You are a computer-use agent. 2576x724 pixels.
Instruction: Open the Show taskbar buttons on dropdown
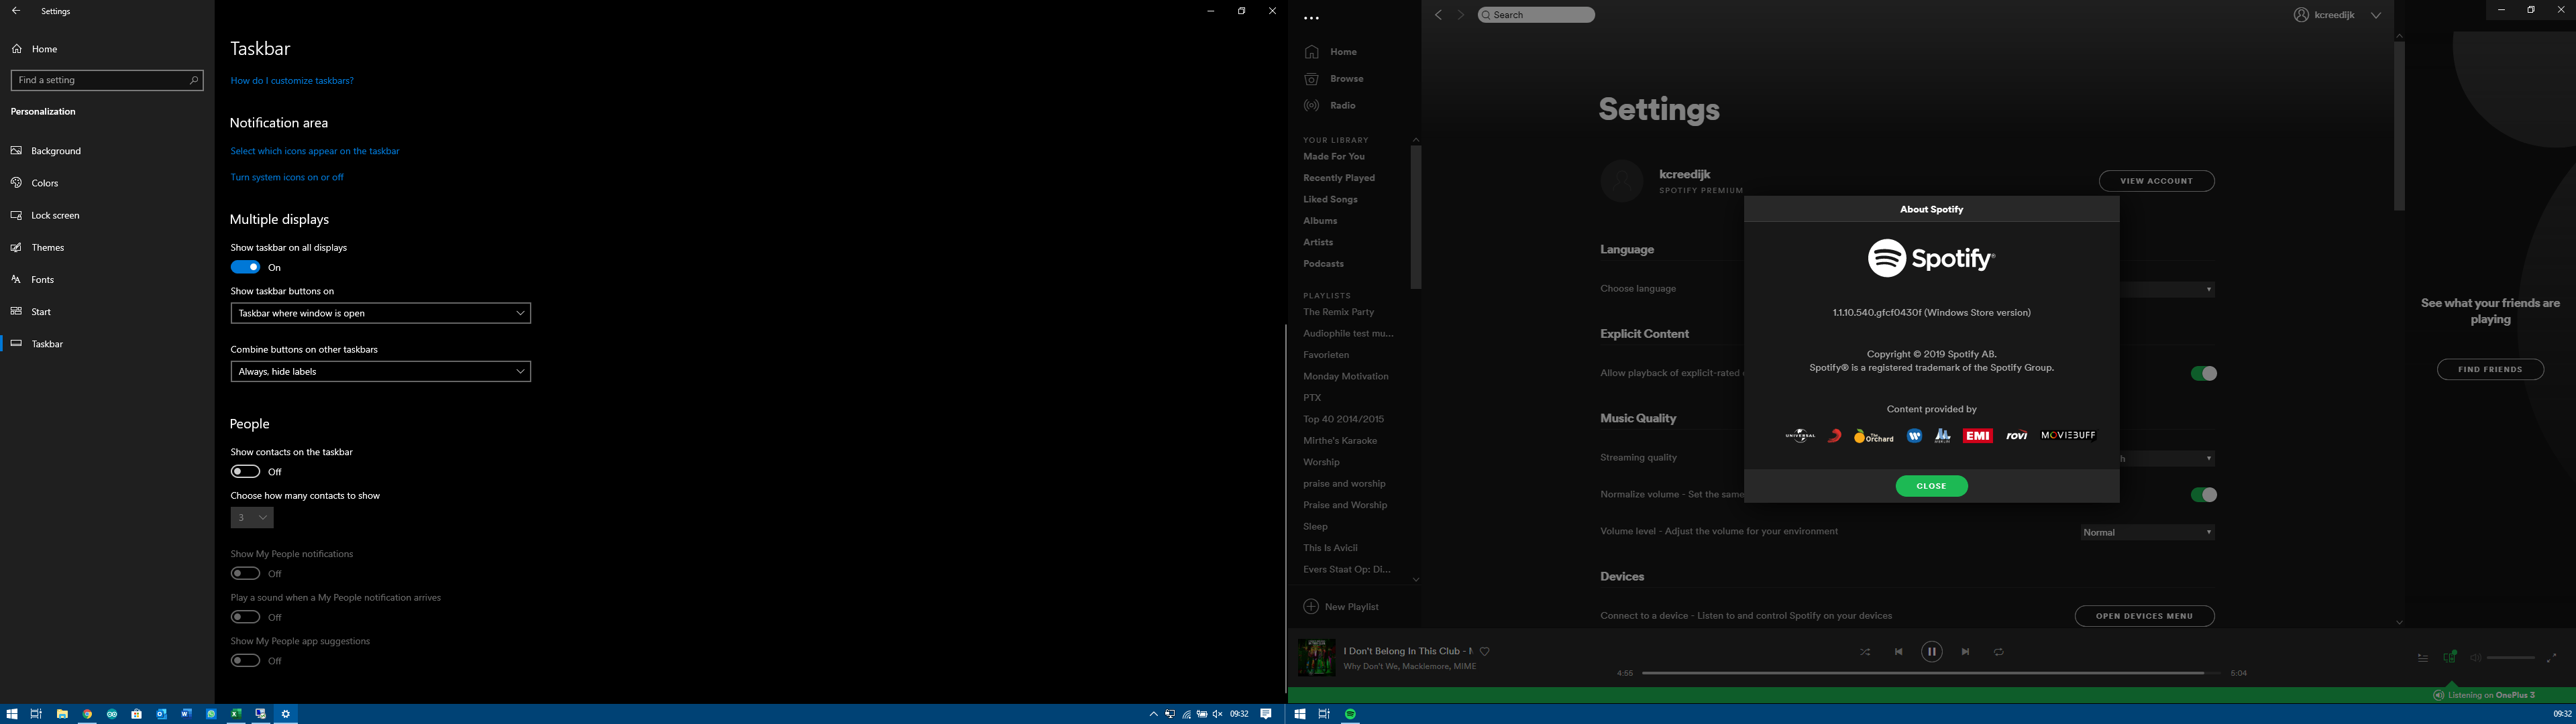pyautogui.click(x=380, y=313)
